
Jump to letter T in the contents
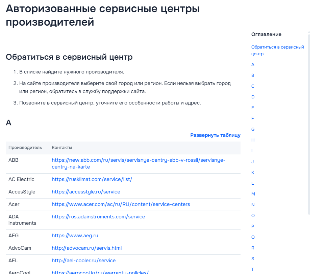tap(252, 269)
